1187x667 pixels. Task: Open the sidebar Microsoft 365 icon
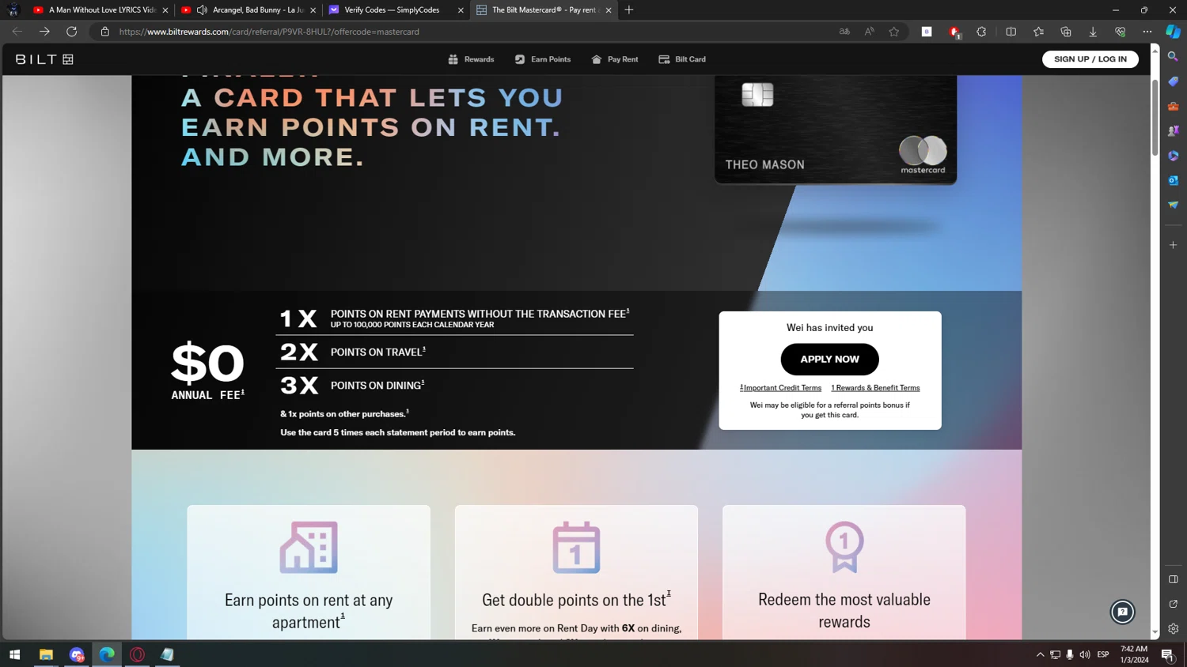pyautogui.click(x=1174, y=156)
